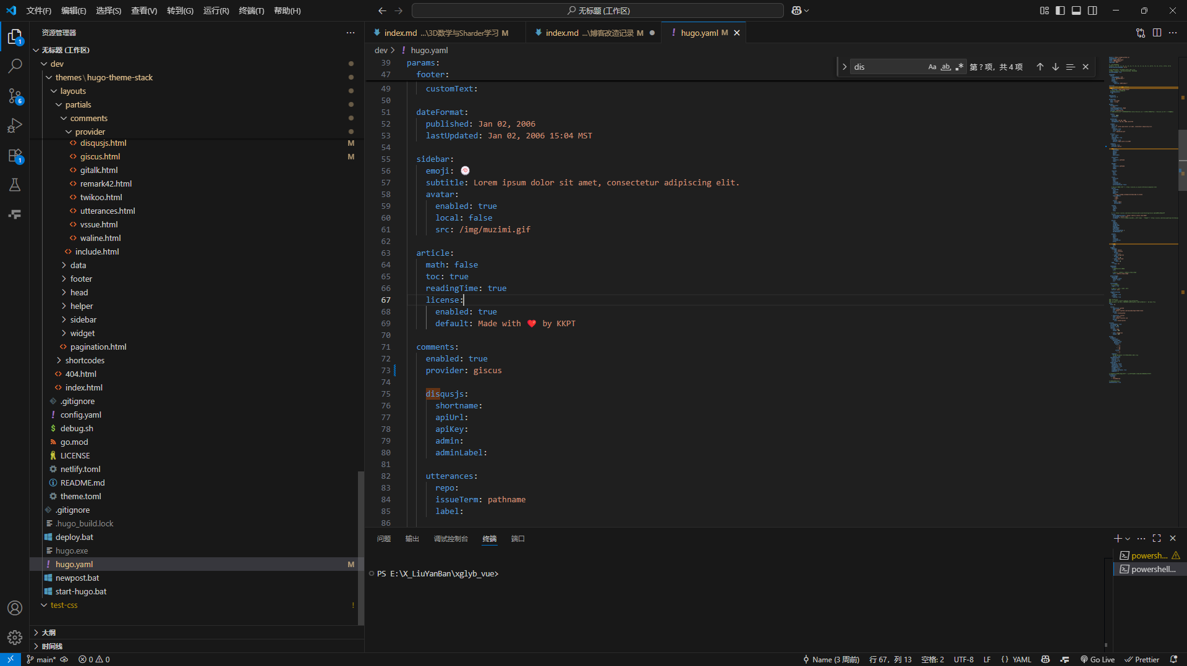Open the Source Control view
The width and height of the screenshot is (1187, 666).
[15, 96]
